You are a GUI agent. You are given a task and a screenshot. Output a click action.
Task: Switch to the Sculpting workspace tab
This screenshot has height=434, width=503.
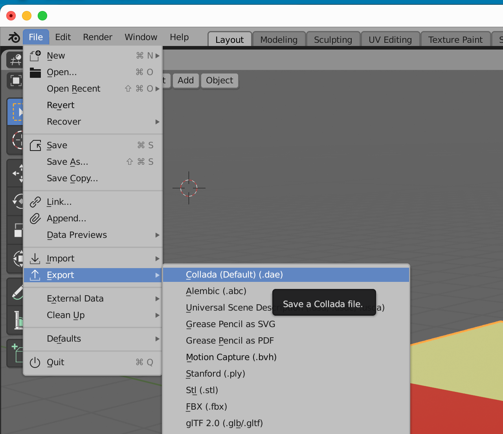tap(333, 40)
